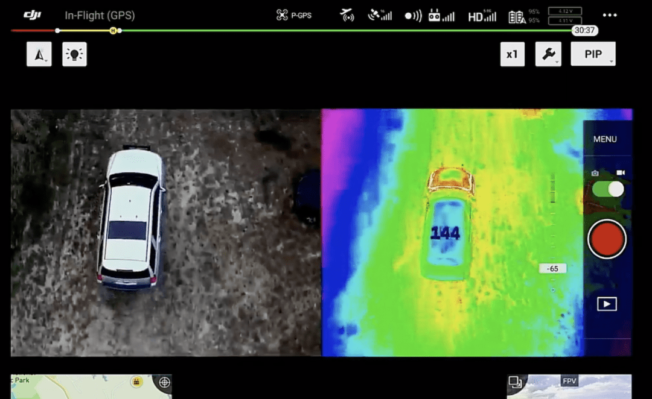Activate the spotlight/beacon icon
This screenshot has width=652, height=399.
tap(74, 54)
